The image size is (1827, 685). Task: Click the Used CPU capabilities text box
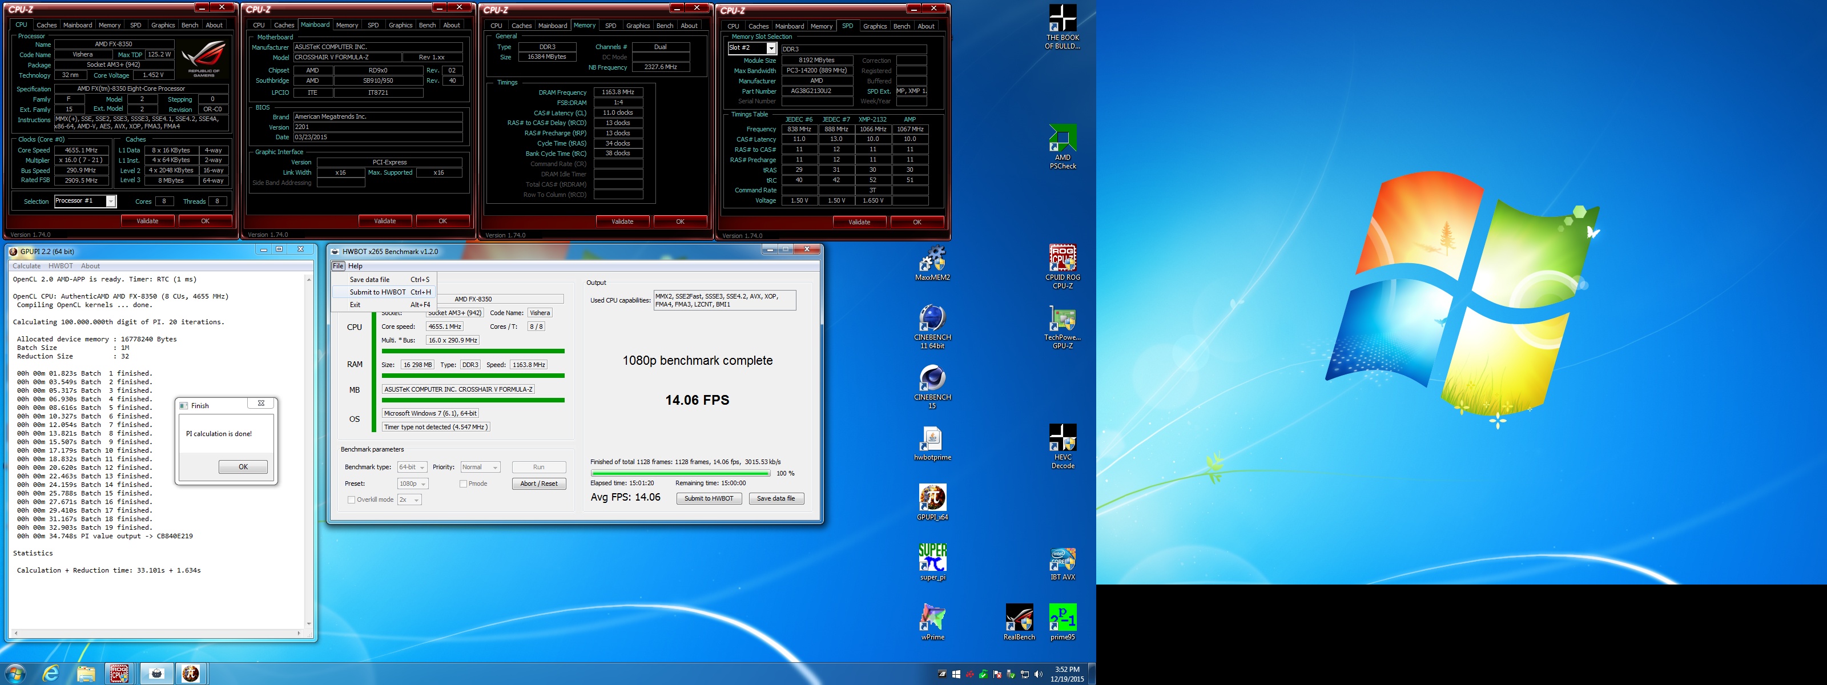tap(724, 300)
